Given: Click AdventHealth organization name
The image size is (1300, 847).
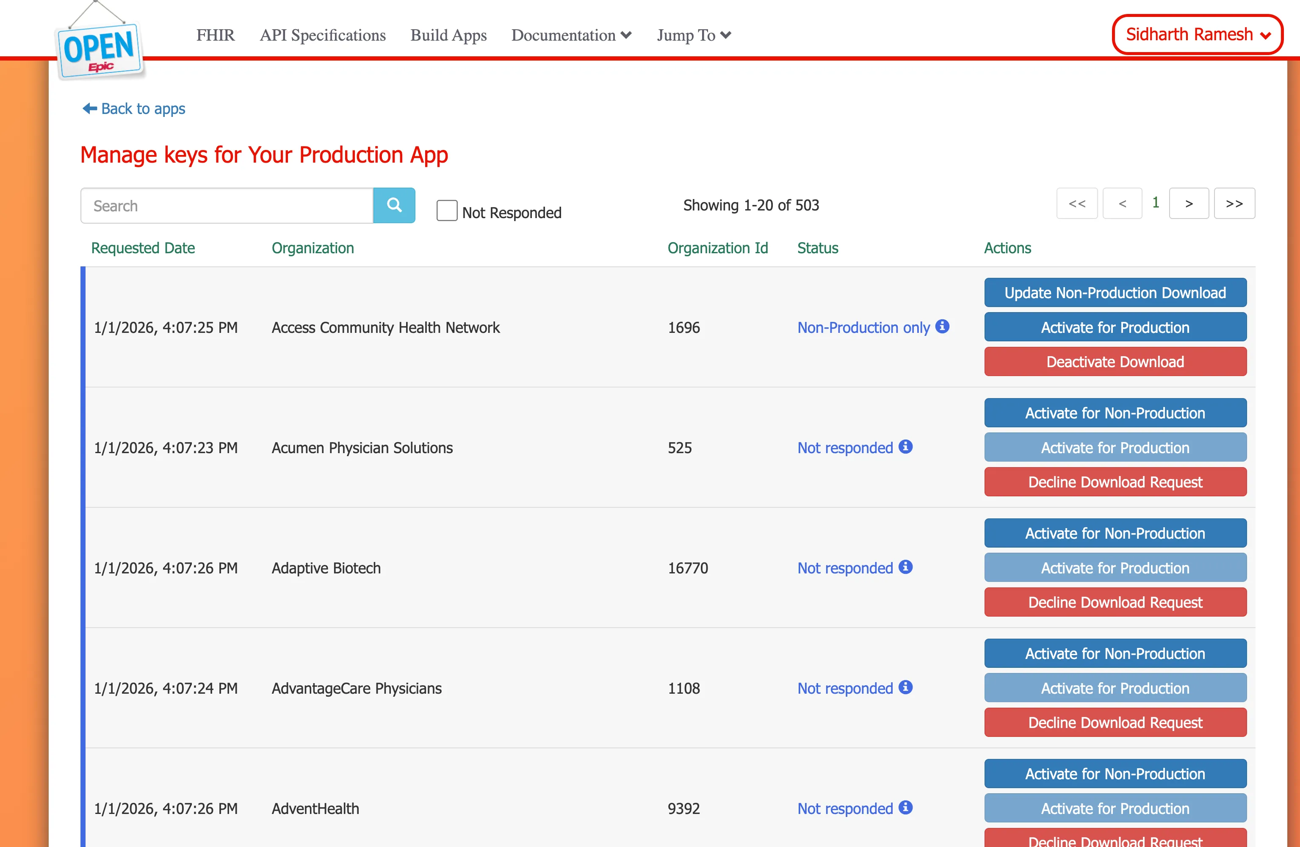Looking at the screenshot, I should pyautogui.click(x=315, y=808).
